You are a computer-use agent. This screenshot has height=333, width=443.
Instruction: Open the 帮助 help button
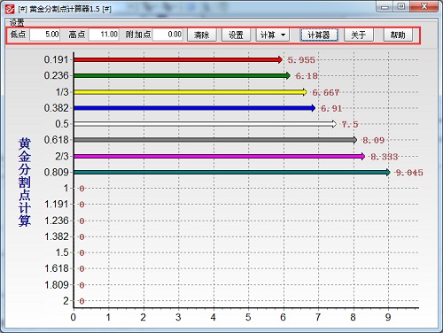click(x=398, y=35)
